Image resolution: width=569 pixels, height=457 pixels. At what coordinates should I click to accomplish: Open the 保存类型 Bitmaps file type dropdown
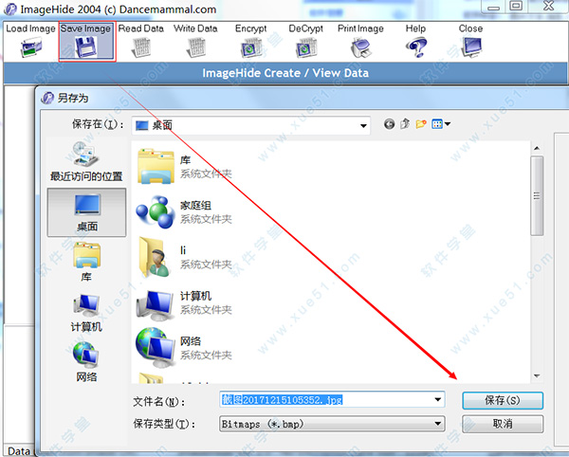coord(332,424)
